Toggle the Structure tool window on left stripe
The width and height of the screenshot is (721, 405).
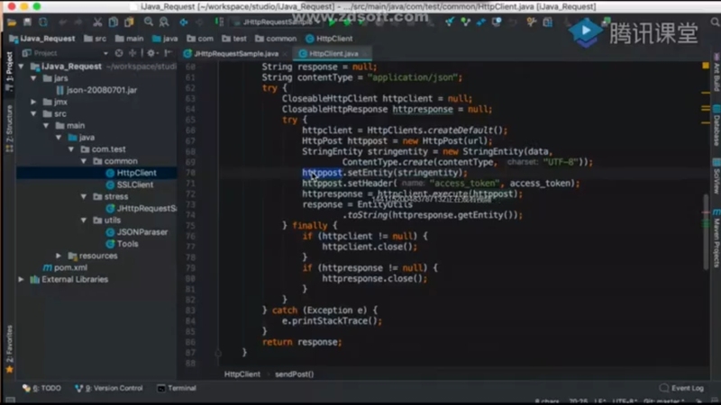[x=8, y=126]
